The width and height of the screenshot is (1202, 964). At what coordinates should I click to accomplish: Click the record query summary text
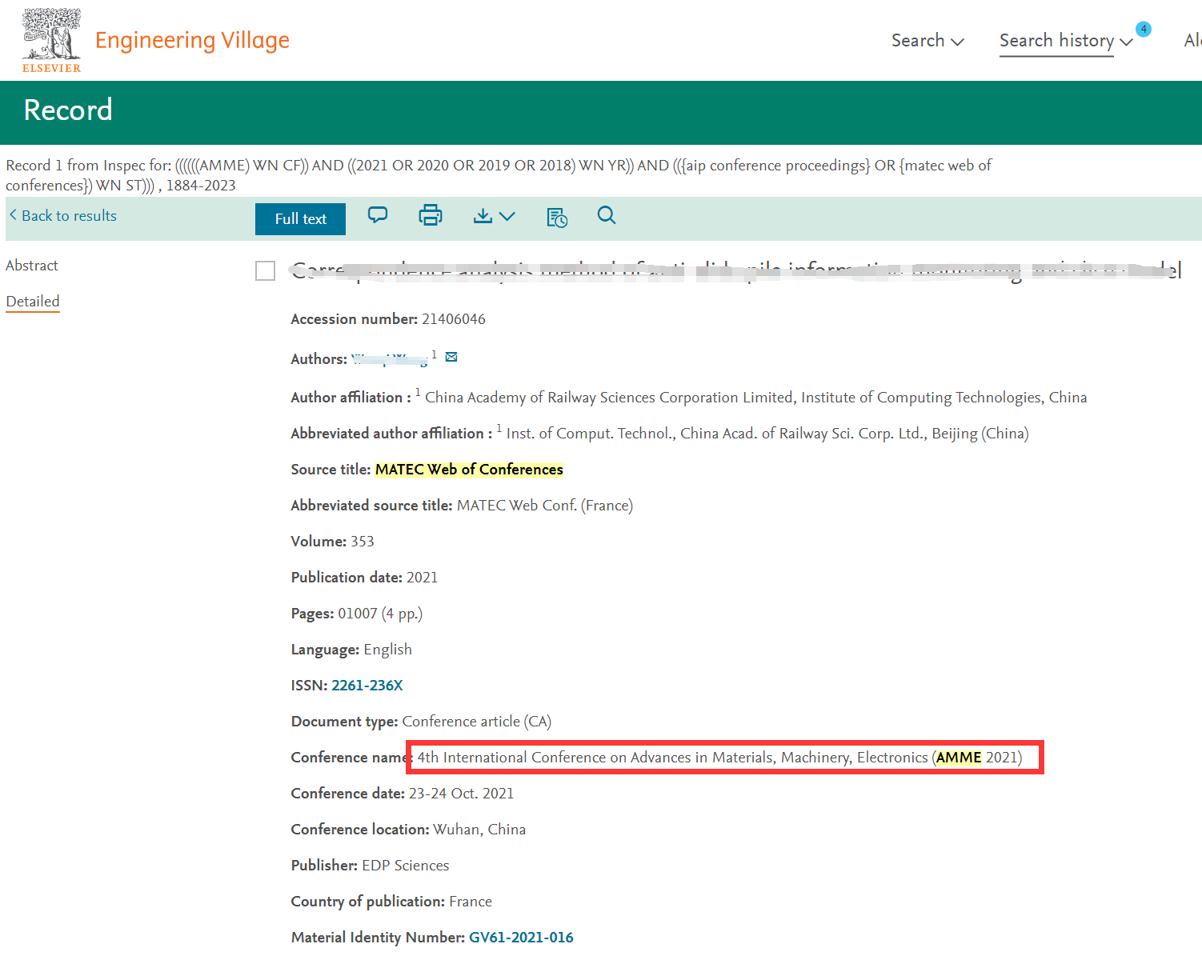pos(499,175)
